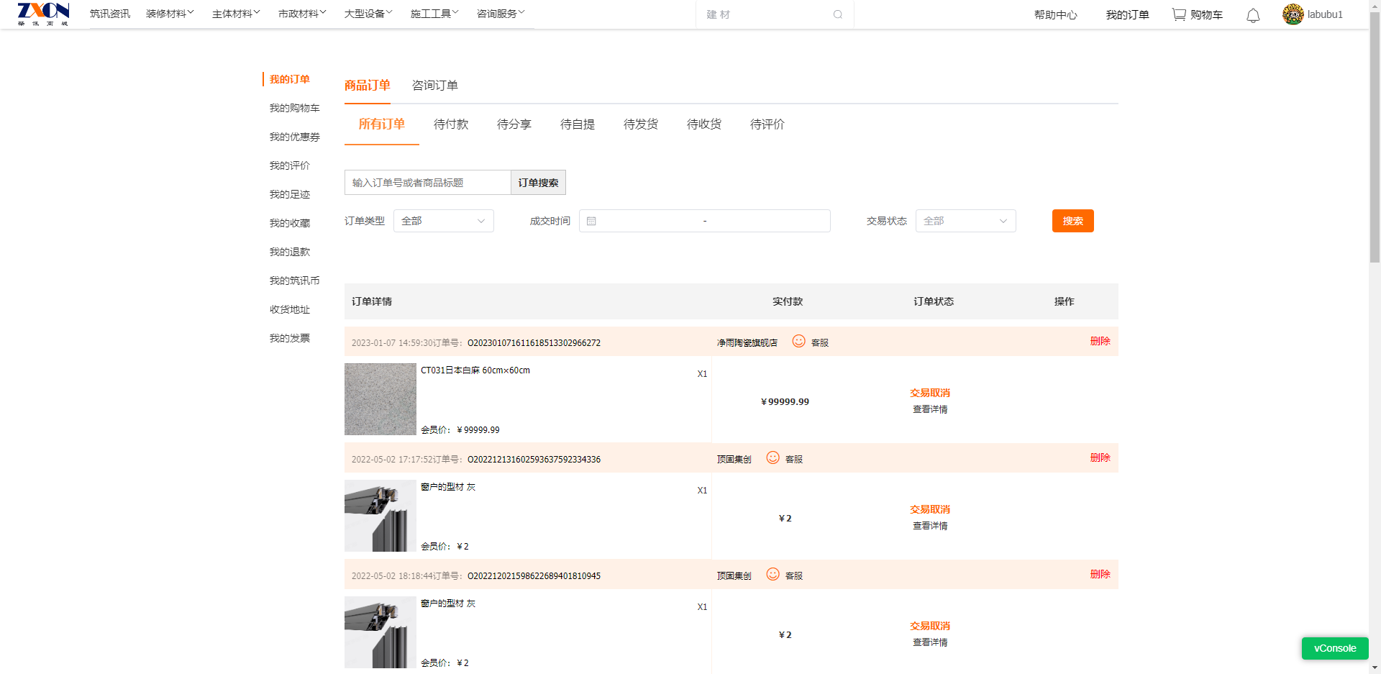Click product title CT031日本白麻 60cm×60cm

[x=475, y=370]
